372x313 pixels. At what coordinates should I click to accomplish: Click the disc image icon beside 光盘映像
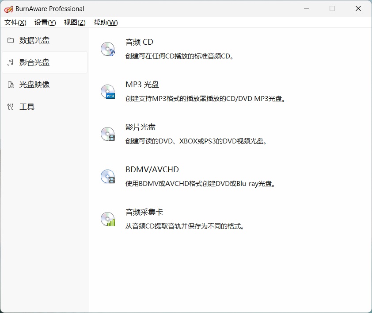coord(11,85)
